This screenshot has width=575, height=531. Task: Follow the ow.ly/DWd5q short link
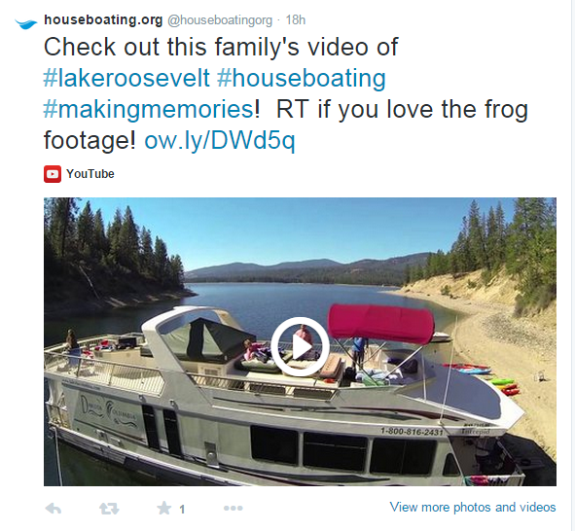220,141
